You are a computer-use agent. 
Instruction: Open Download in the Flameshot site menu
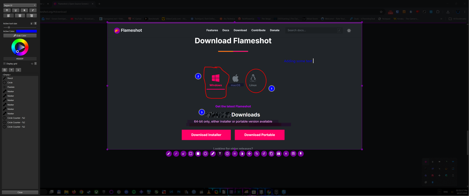pyautogui.click(x=240, y=30)
